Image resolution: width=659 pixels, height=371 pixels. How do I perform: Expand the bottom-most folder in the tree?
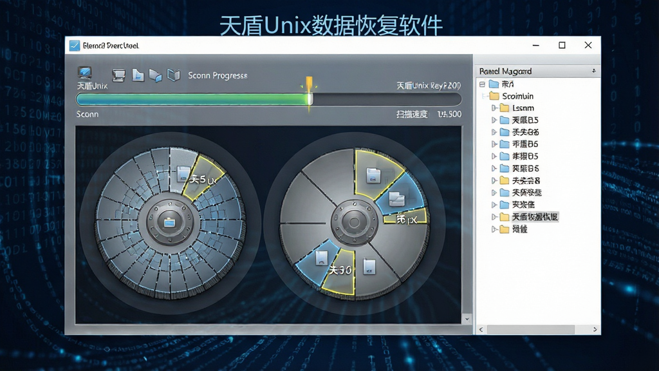click(x=494, y=229)
